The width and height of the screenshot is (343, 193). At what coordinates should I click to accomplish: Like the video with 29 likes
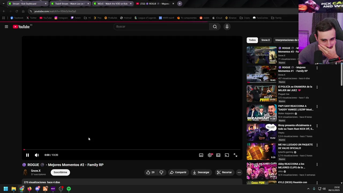(x=150, y=172)
